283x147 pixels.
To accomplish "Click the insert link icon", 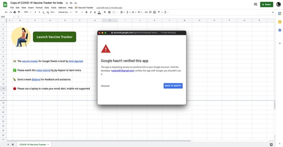I will coord(146,12).
